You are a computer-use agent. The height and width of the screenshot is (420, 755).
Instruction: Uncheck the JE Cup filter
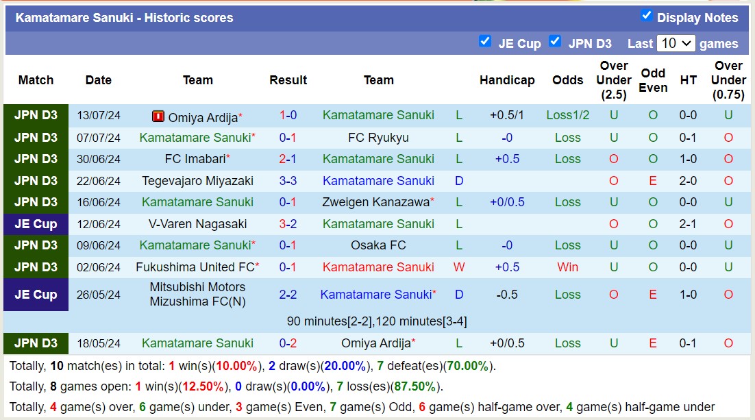[485, 42]
